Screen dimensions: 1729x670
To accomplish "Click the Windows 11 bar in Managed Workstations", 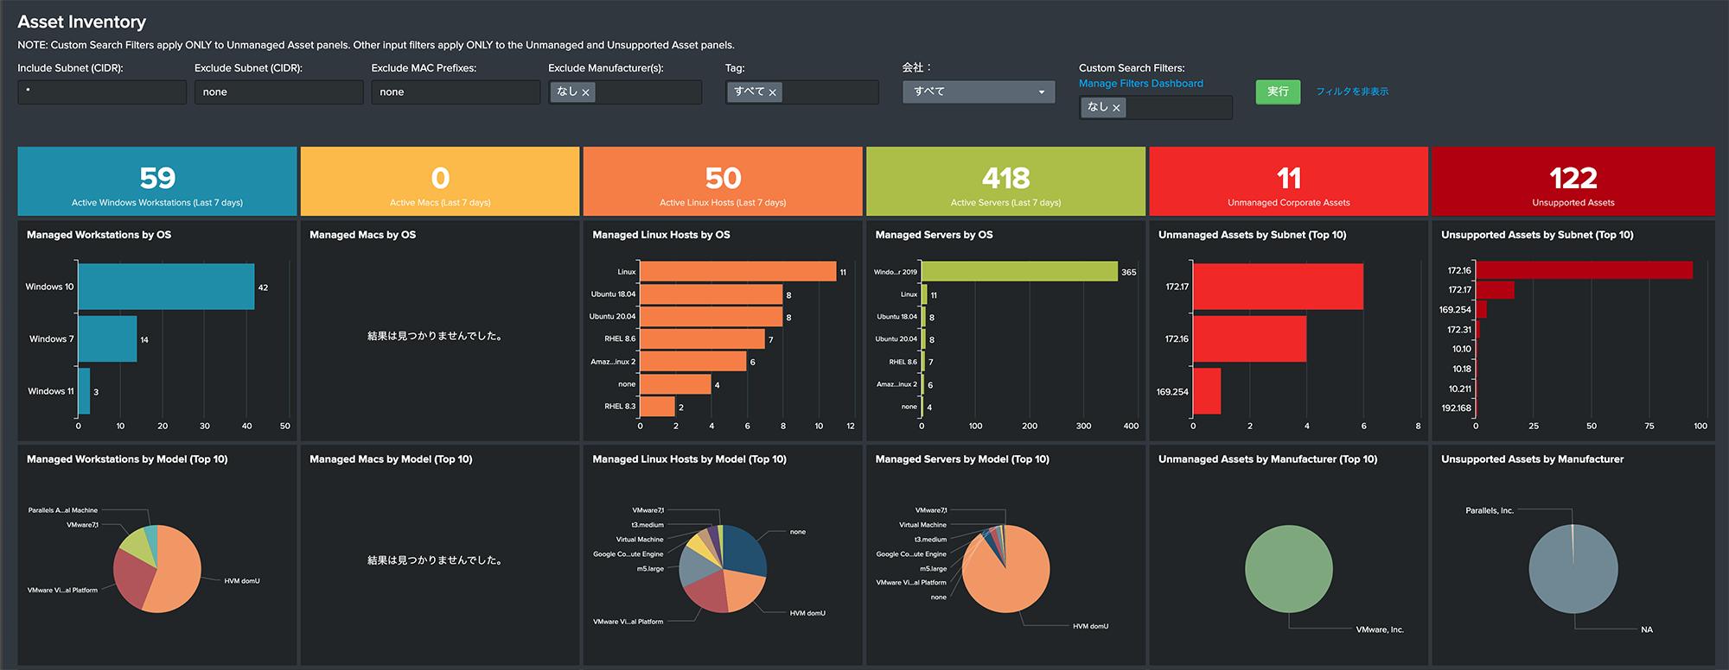I will (84, 391).
